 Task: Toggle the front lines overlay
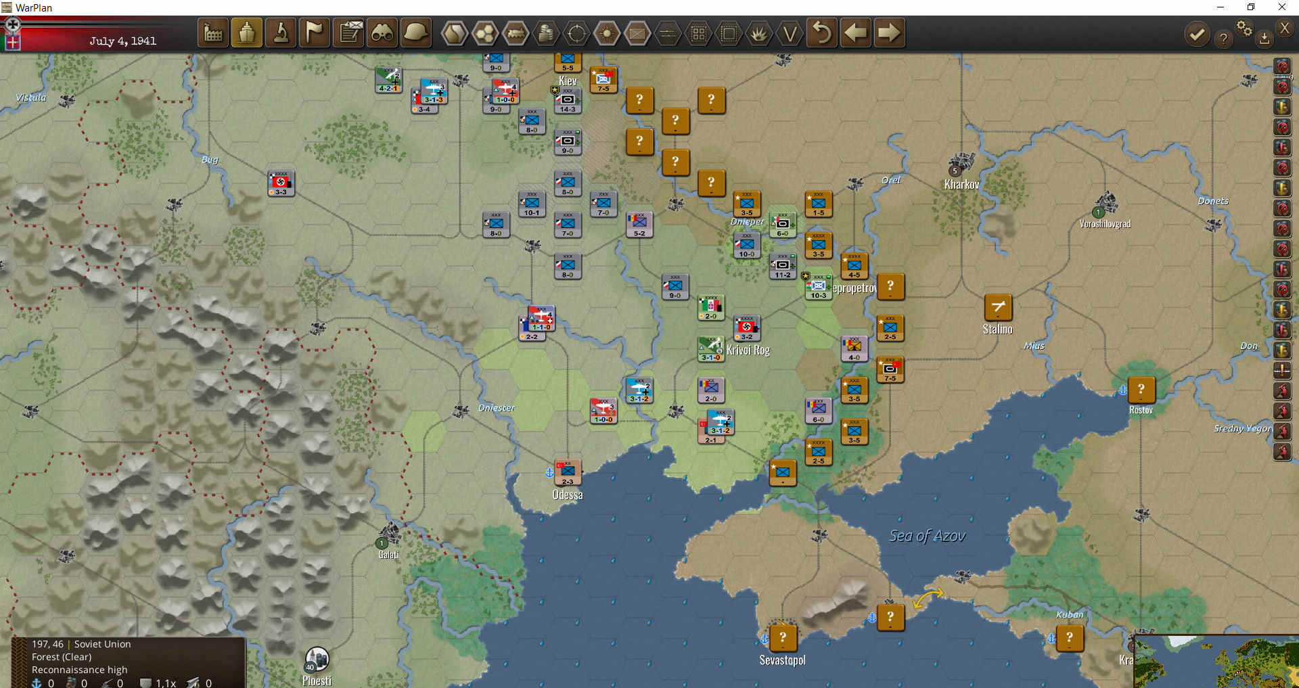[668, 33]
